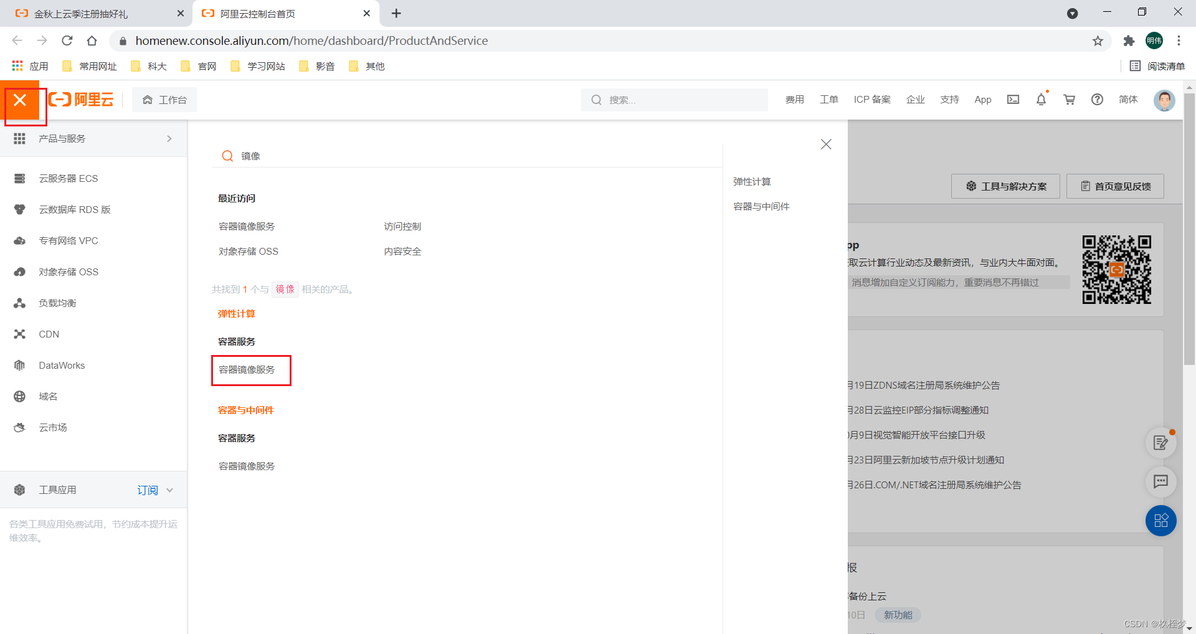Open 视觉智能开放平台接口升级 announcement
This screenshot has width=1196, height=634.
pos(917,435)
